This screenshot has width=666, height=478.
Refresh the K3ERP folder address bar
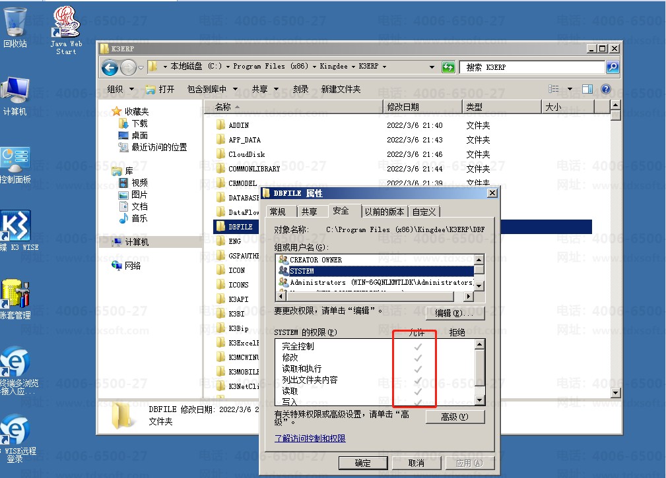click(x=448, y=67)
